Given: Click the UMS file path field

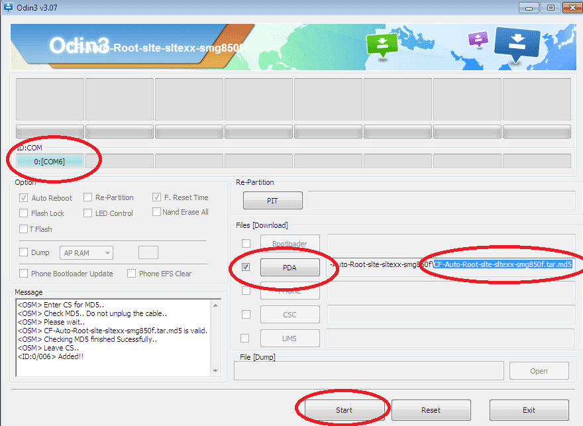Looking at the screenshot, I should [x=450, y=339].
